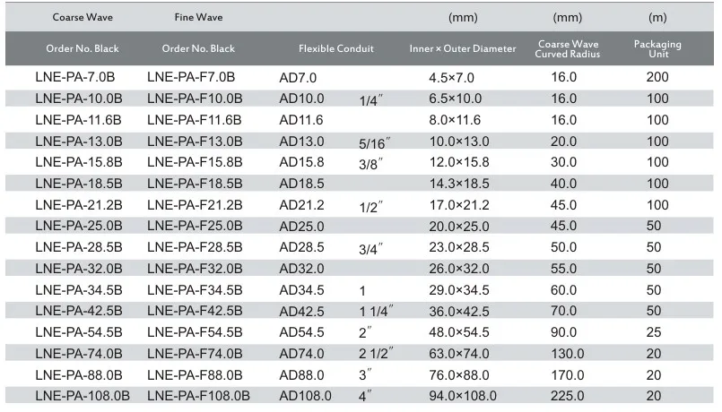Screen dimensions: 722x412
Task: Select the 2 1/2″ size cell
Action: (x=377, y=353)
